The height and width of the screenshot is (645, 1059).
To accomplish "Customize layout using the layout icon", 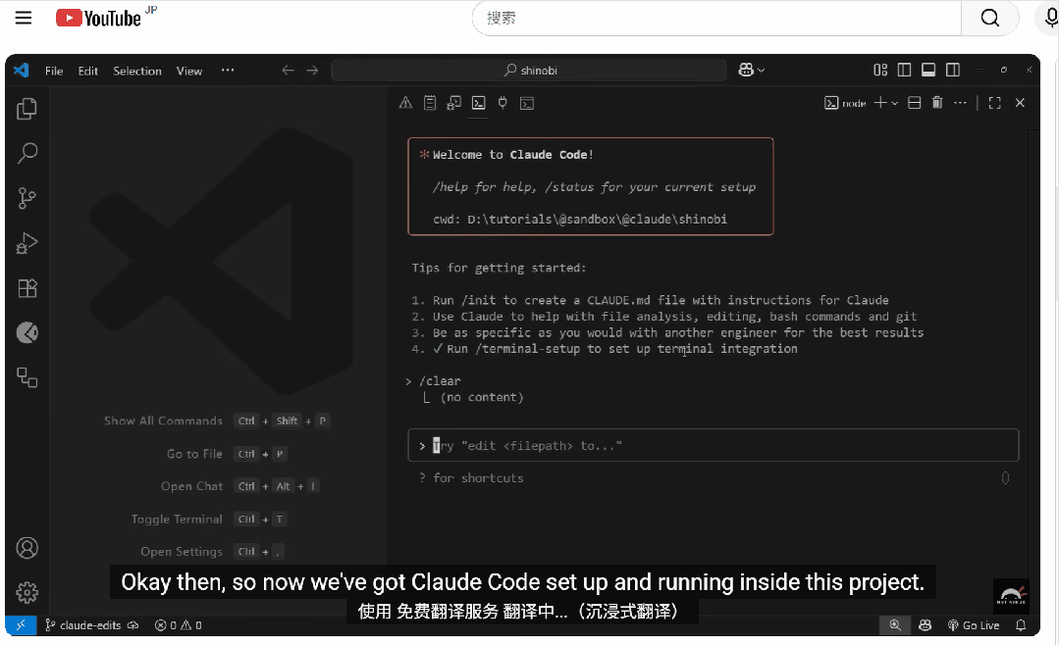I will pyautogui.click(x=880, y=70).
